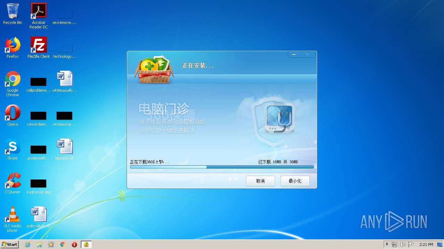444x249 pixels.
Task: Open whiteusually Word document
Action: (65, 82)
